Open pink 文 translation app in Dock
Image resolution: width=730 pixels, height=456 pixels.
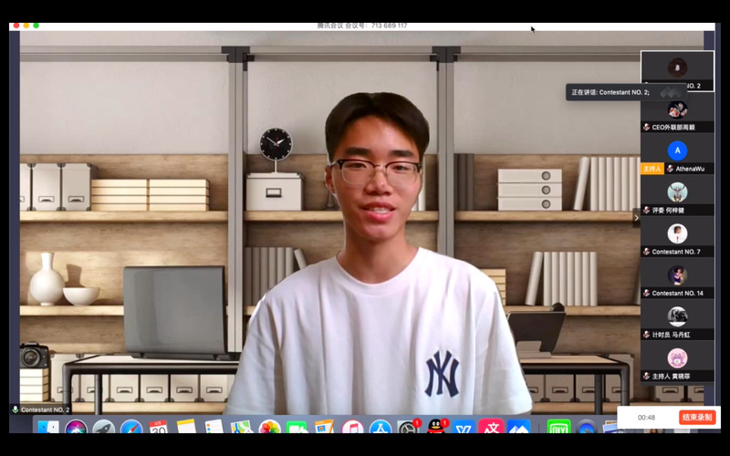click(491, 427)
